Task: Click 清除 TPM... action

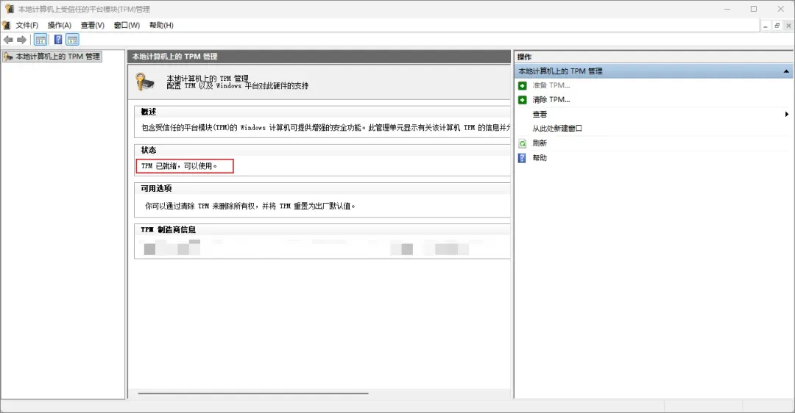Action: click(551, 100)
